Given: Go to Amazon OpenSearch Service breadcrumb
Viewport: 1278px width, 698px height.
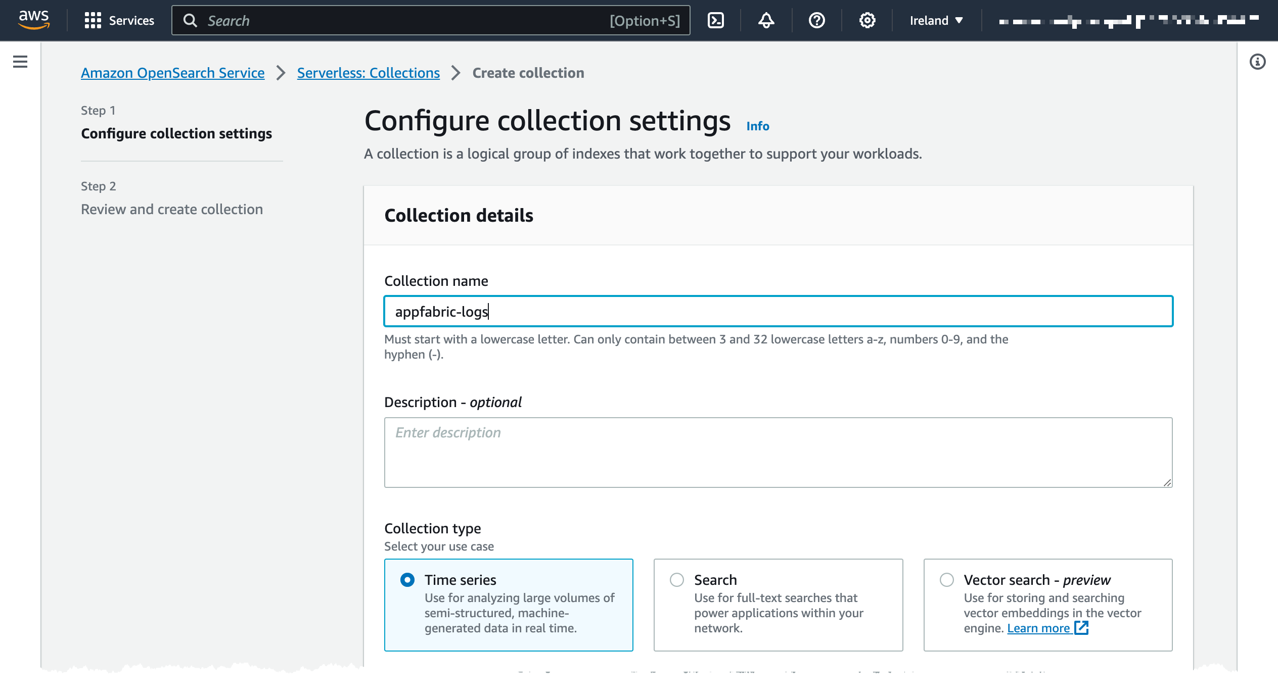Looking at the screenshot, I should [172, 73].
